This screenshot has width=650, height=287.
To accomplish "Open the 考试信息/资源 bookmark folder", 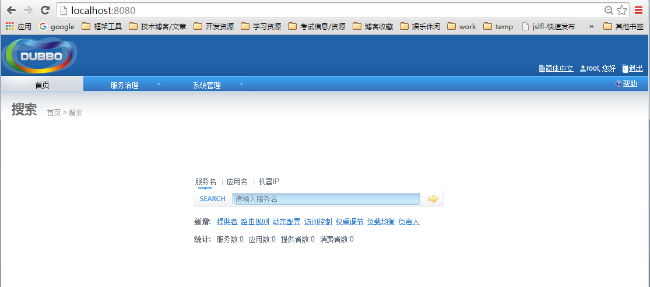I will [317, 27].
